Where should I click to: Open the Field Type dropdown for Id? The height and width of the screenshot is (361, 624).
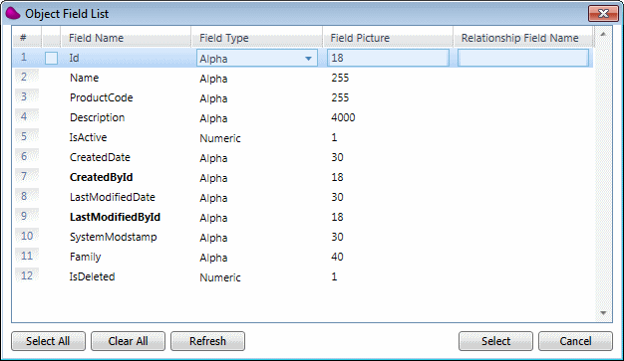coord(308,59)
